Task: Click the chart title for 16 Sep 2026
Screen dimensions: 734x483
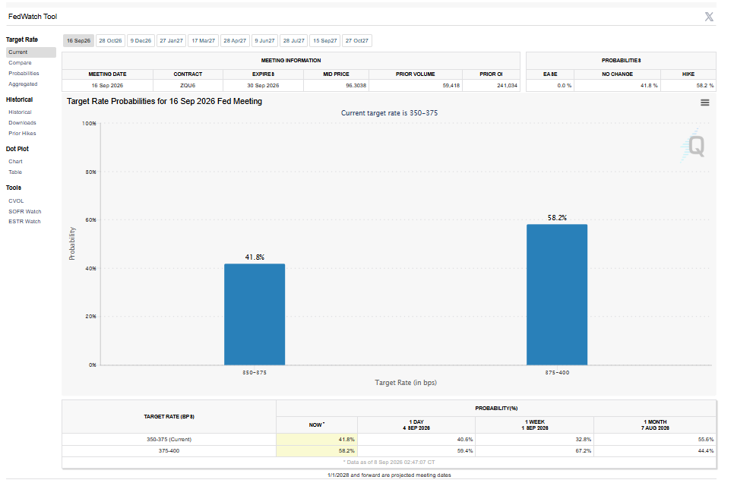Action: [164, 101]
